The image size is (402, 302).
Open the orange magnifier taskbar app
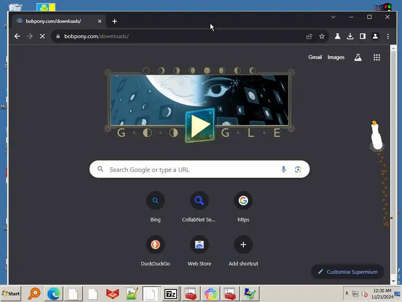click(x=34, y=293)
